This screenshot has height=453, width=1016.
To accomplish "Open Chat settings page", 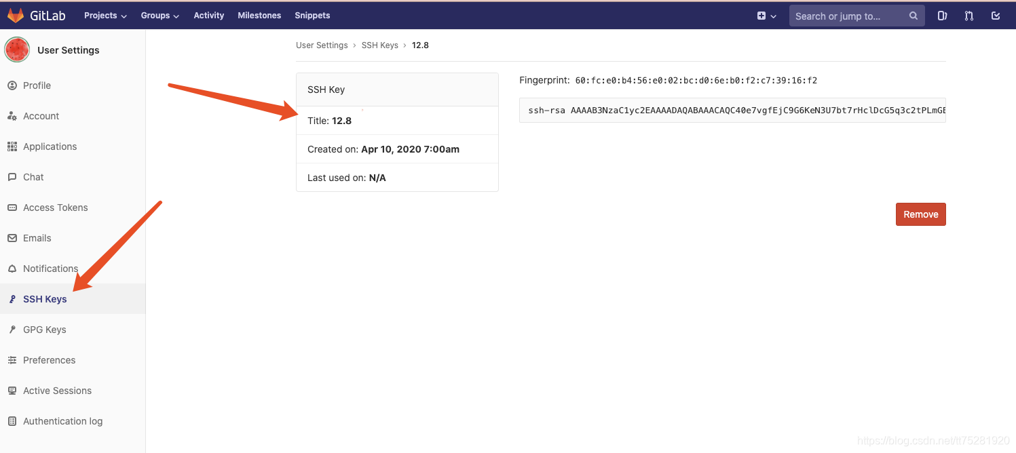I will [x=33, y=177].
